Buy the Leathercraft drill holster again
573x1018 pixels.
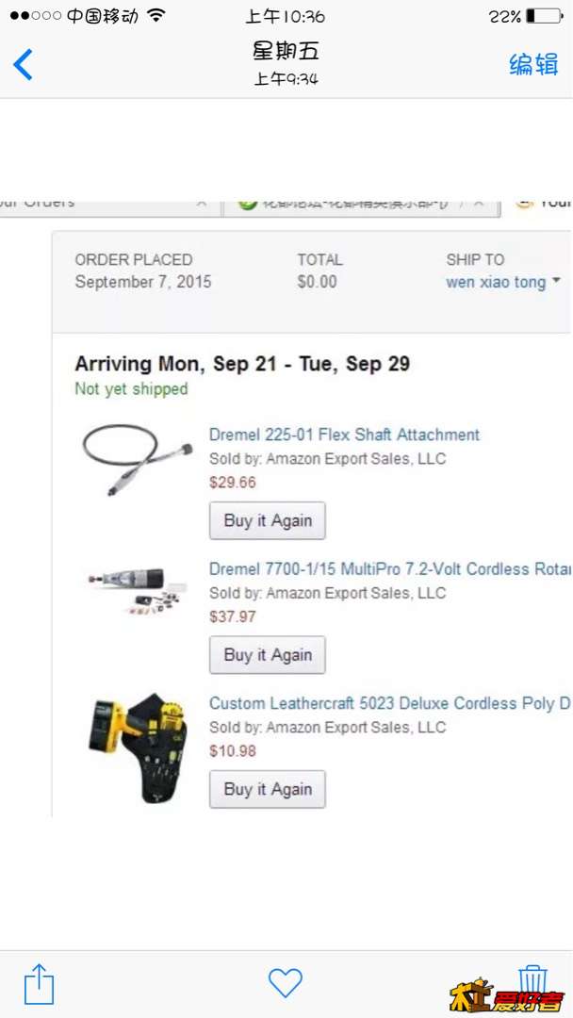point(268,790)
